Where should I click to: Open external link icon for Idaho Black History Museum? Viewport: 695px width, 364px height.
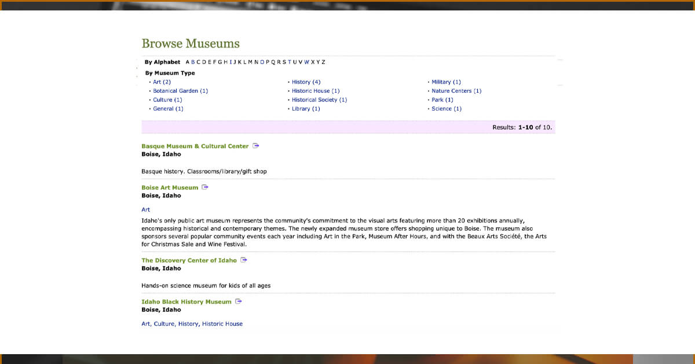(x=238, y=301)
